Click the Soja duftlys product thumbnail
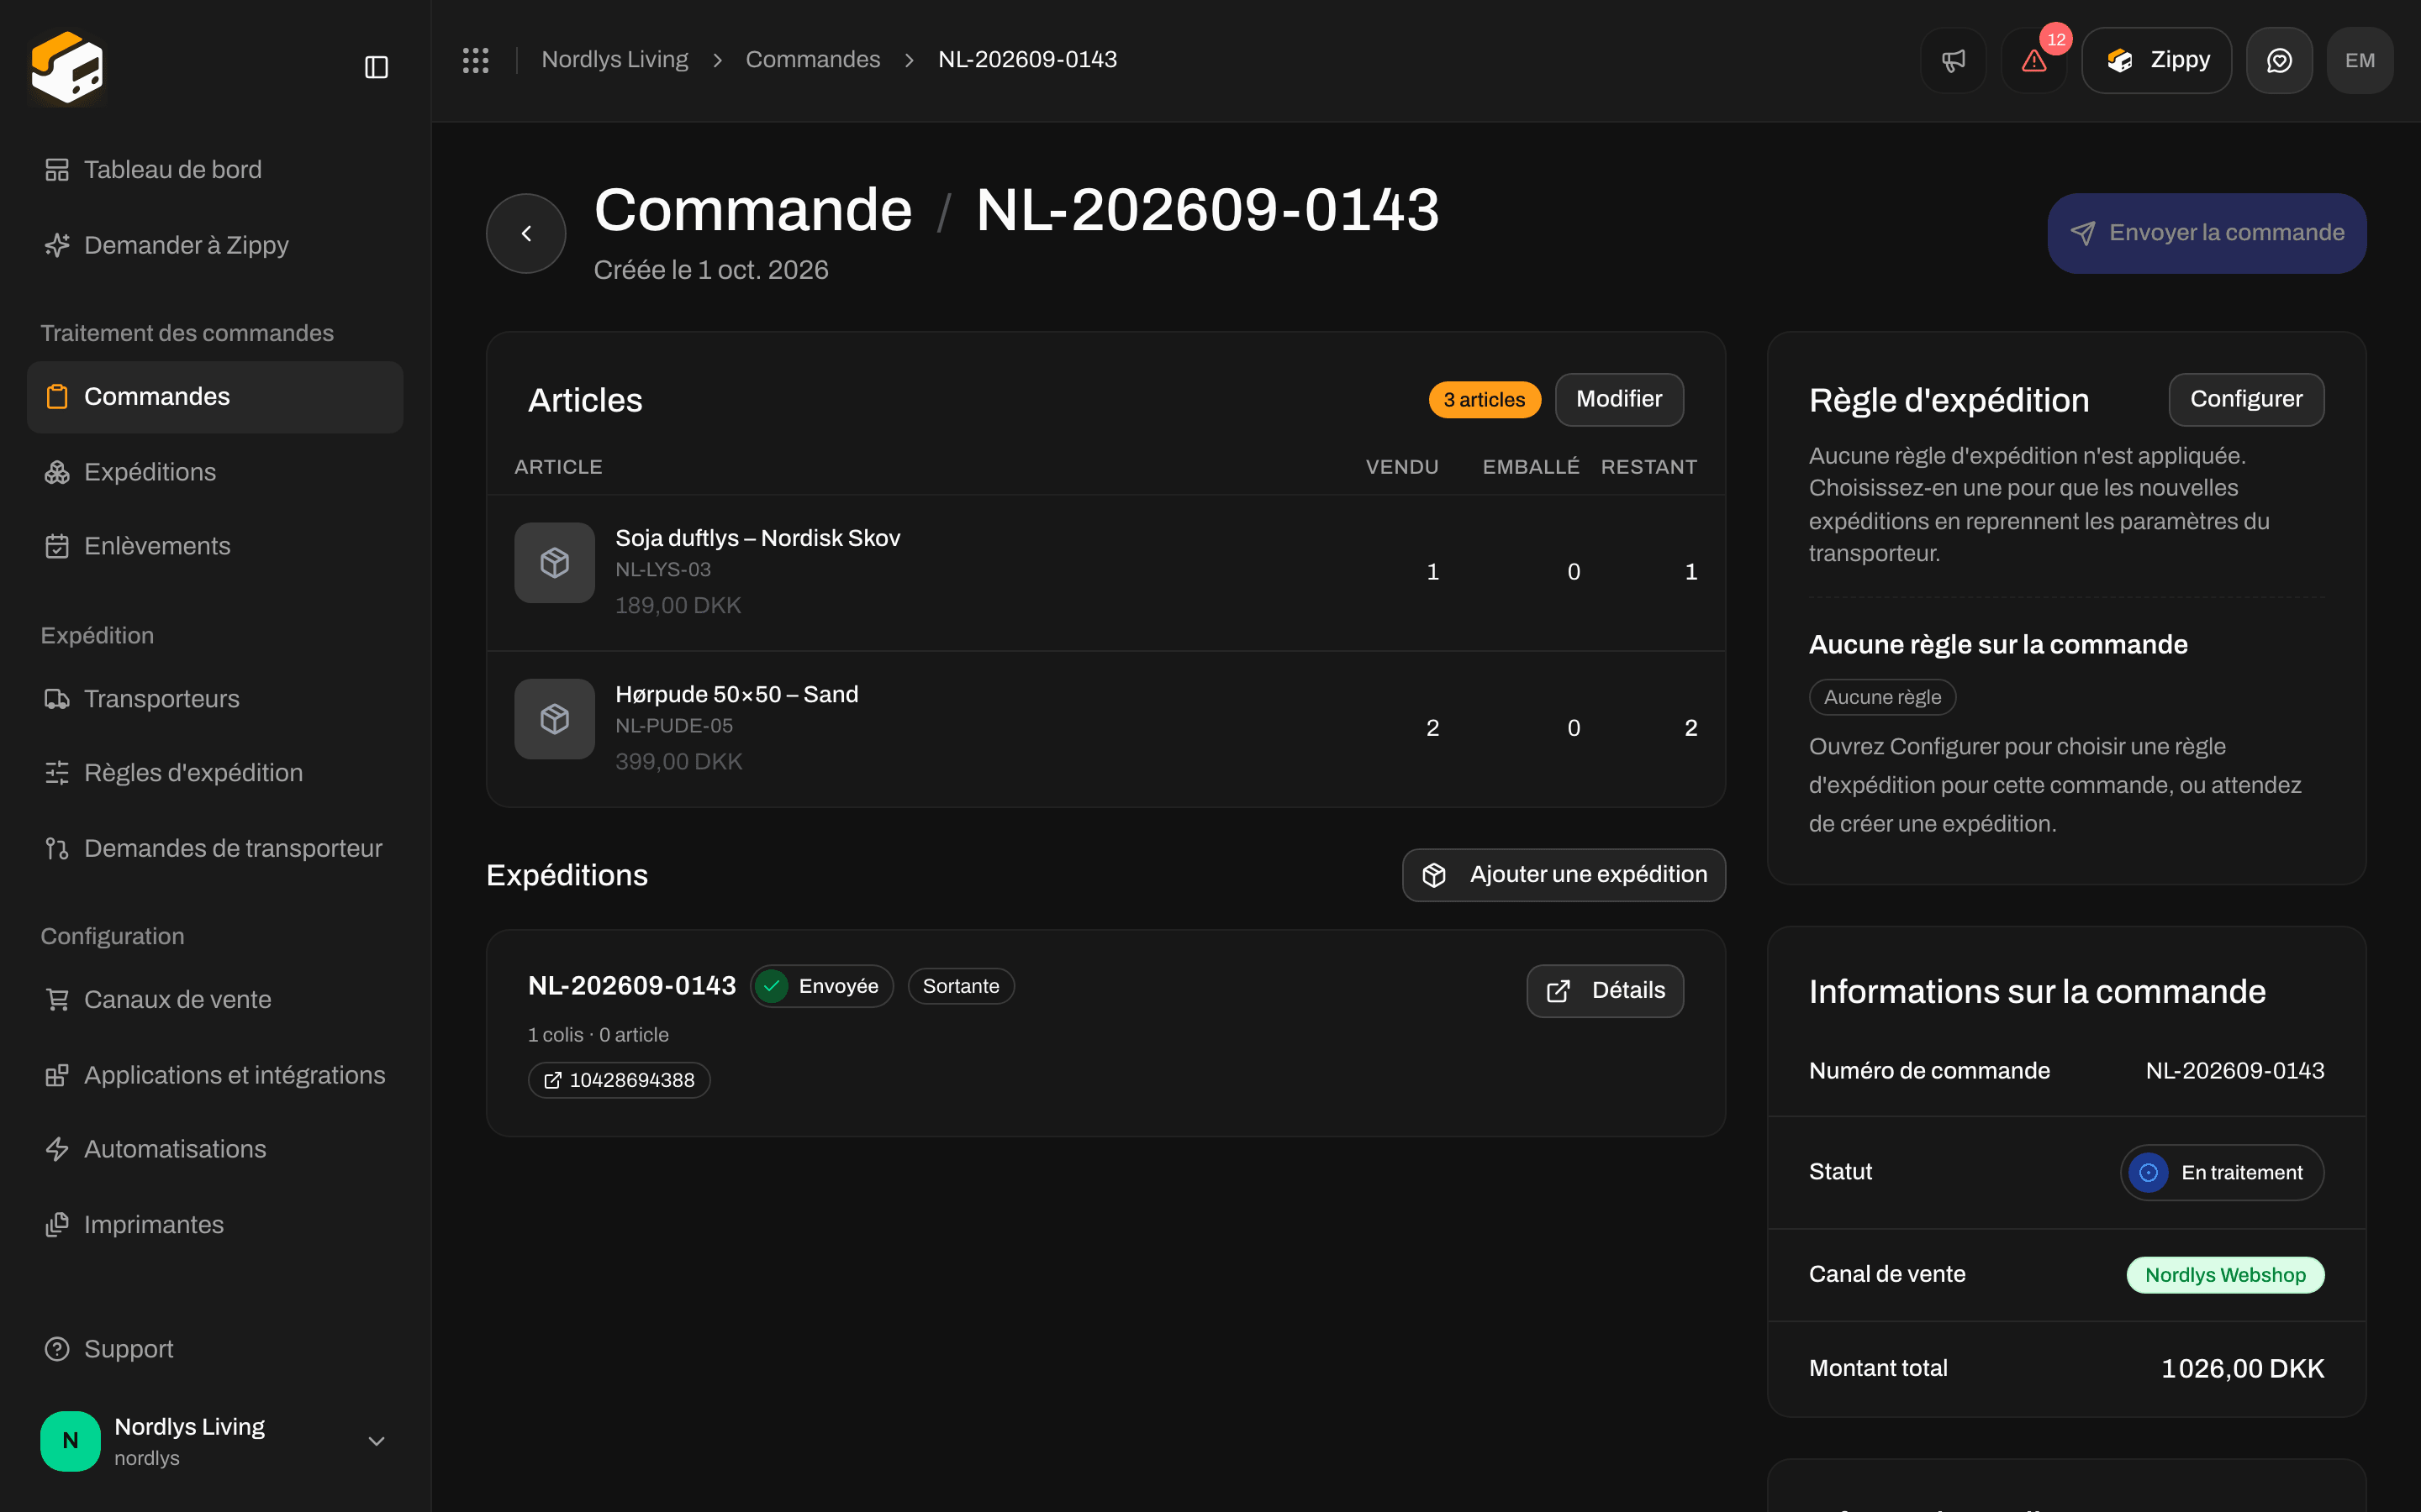This screenshot has height=1512, width=2421. click(x=554, y=562)
